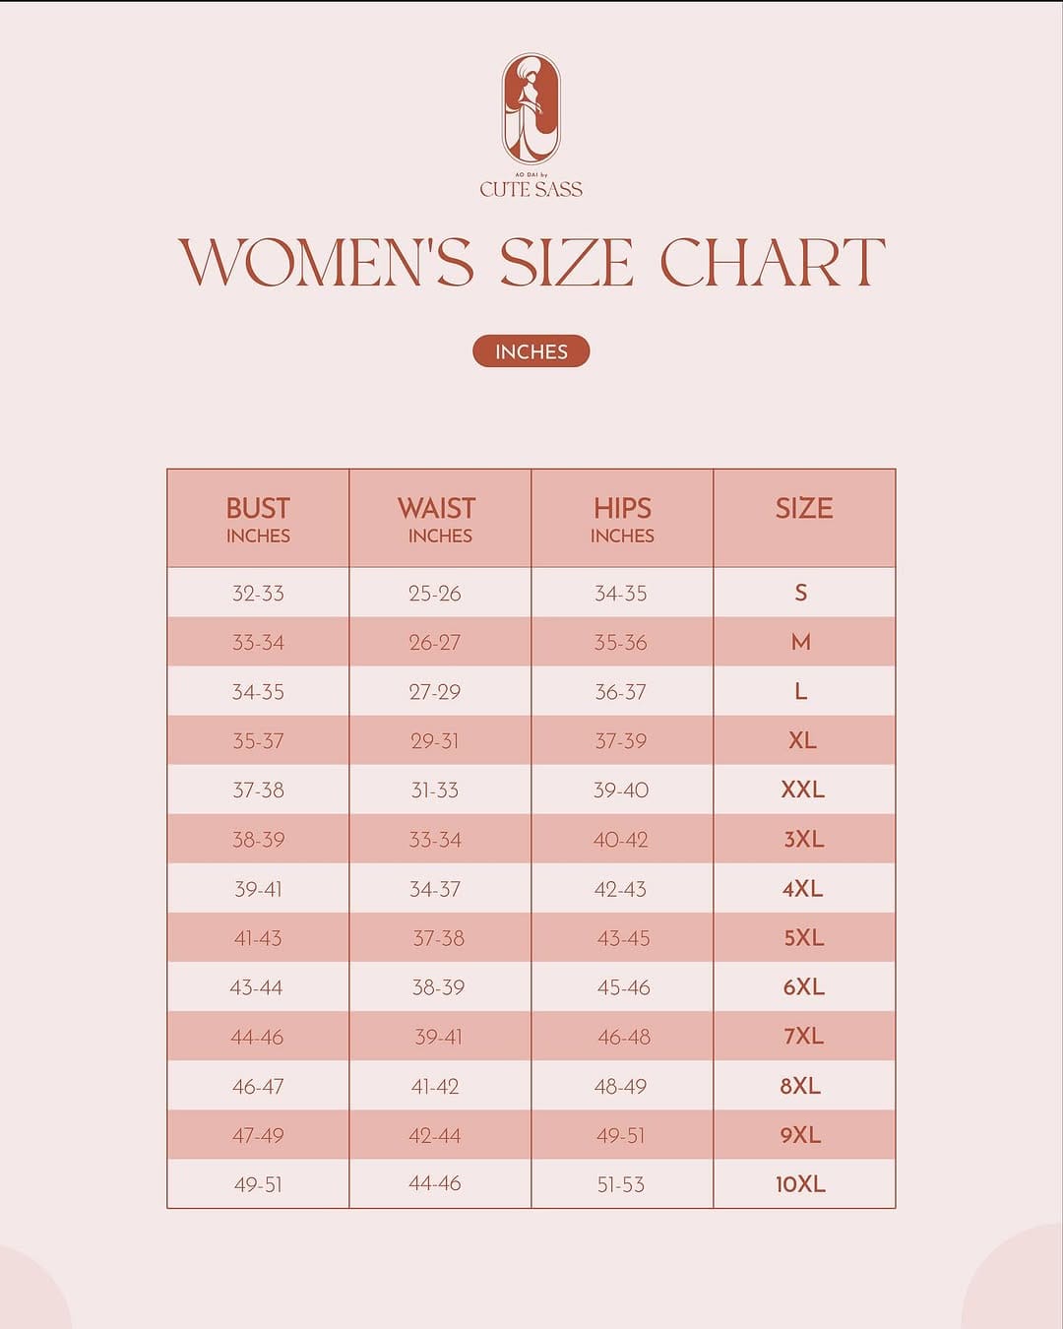Click the Cute Sass logo emblem
This screenshot has width=1063, height=1329.
(531, 108)
